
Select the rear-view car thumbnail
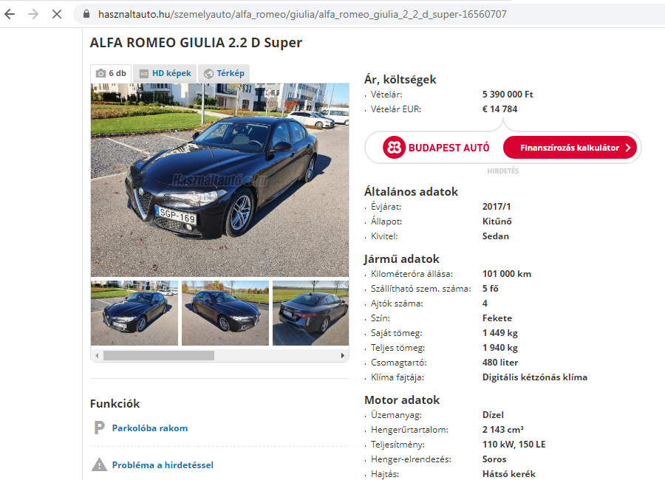311,313
